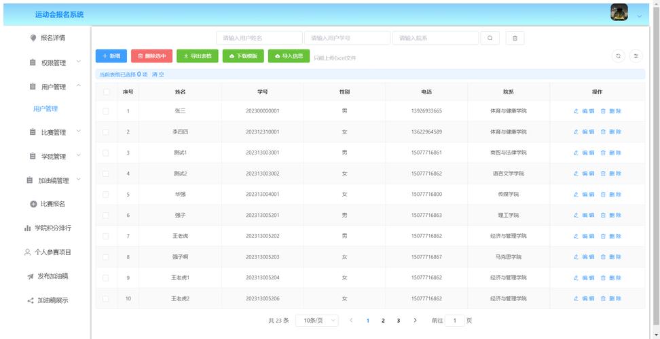
Task: Check the row checkbox for 强子
Action: [x=106, y=215]
